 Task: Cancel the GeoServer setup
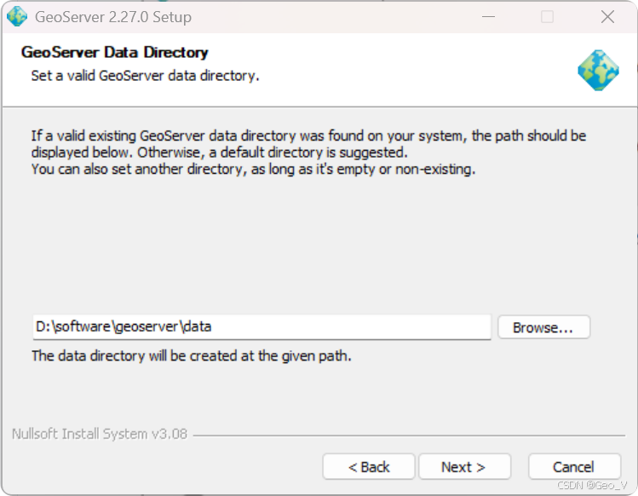pos(574,467)
